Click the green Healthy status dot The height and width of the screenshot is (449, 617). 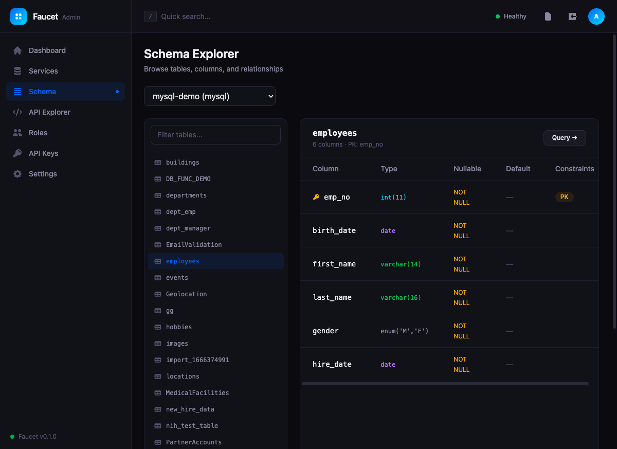click(x=498, y=16)
